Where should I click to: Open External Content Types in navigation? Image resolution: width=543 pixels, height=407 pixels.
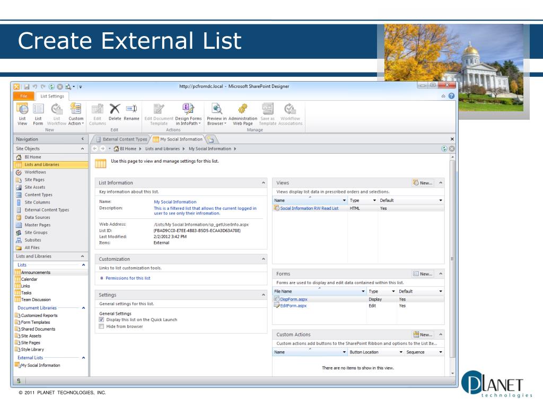[50, 210]
